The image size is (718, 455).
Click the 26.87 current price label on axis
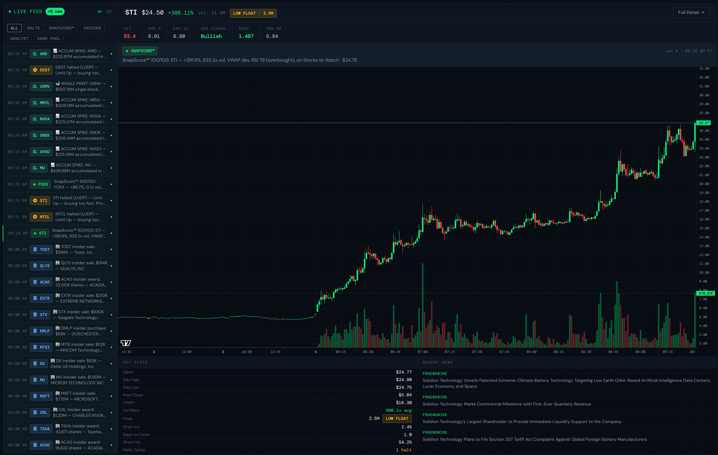coord(704,123)
